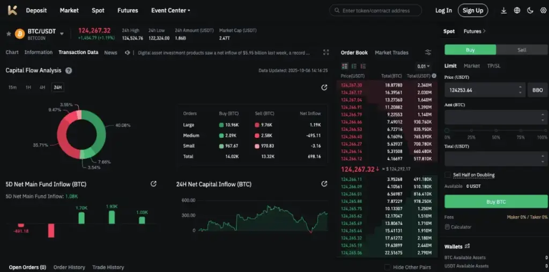Check the Hide Other Pairs box

pos(387,267)
